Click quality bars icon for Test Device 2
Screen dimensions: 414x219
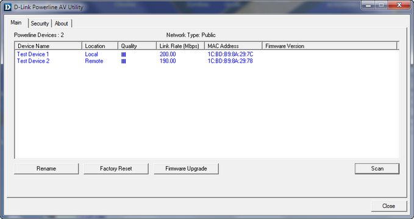click(124, 61)
